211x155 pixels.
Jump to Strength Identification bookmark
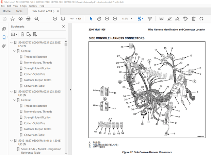(37, 68)
